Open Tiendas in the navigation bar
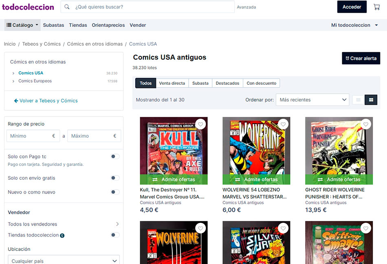This screenshot has height=264, width=387. click(x=78, y=25)
